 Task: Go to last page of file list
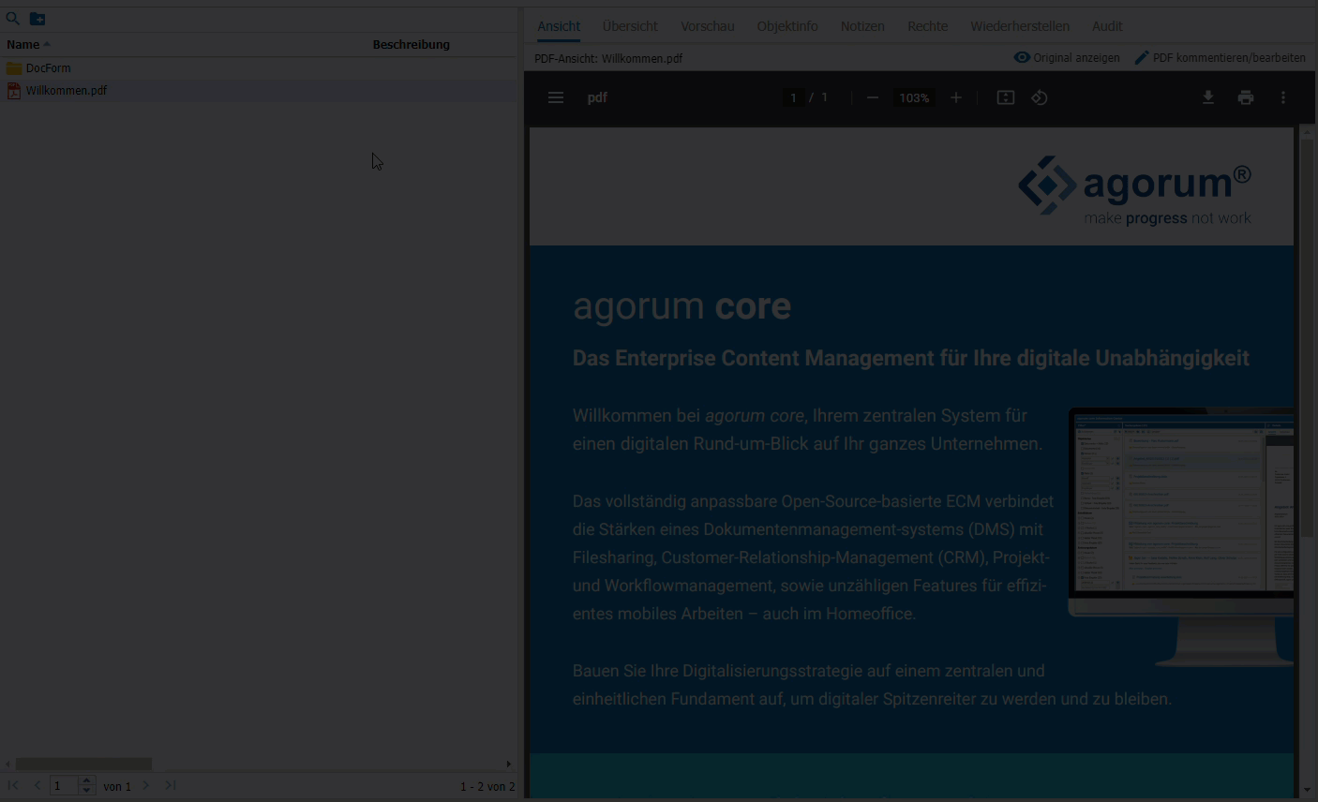click(x=171, y=785)
